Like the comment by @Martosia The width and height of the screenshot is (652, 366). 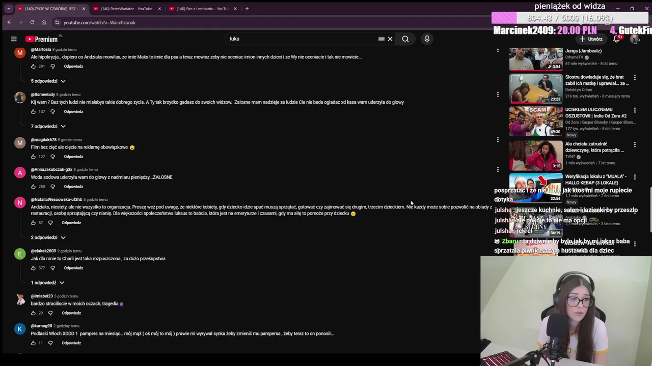[x=34, y=67]
